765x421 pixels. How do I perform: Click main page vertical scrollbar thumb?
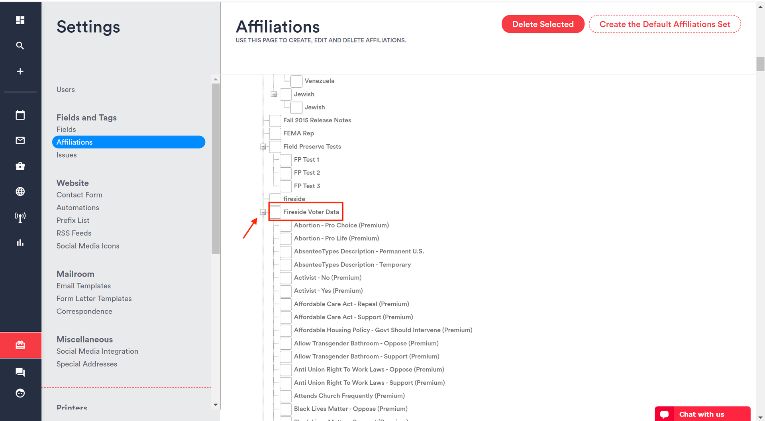point(761,64)
